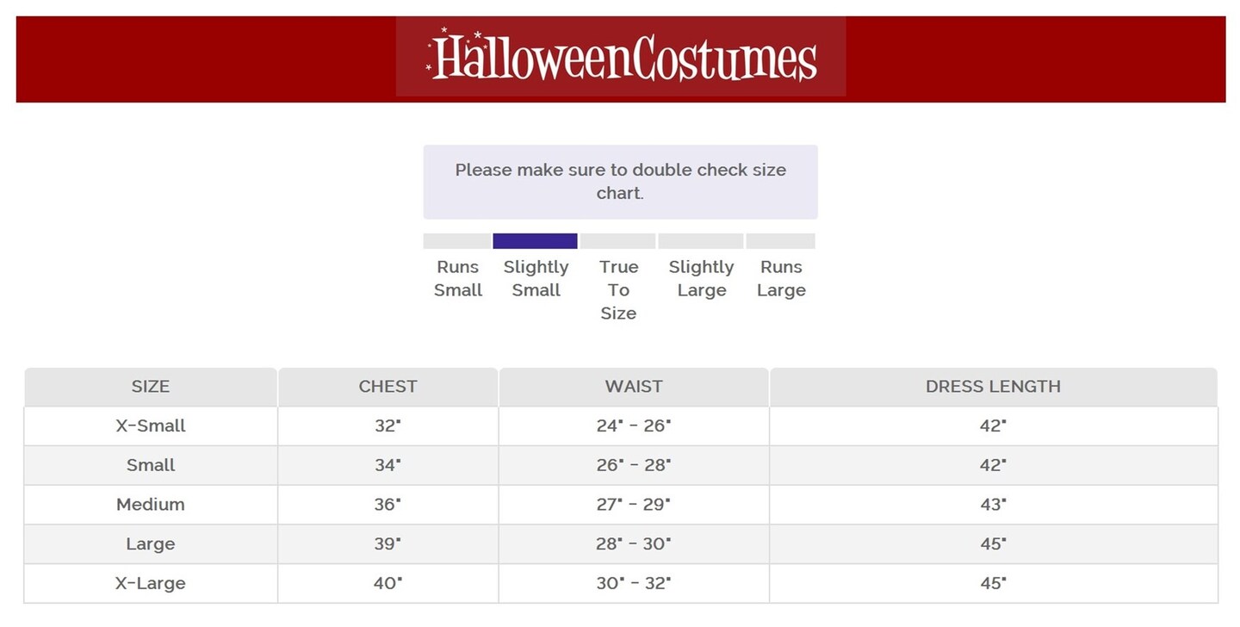Click the Runs Large fit segment
This screenshot has height=627, width=1240.
click(780, 241)
